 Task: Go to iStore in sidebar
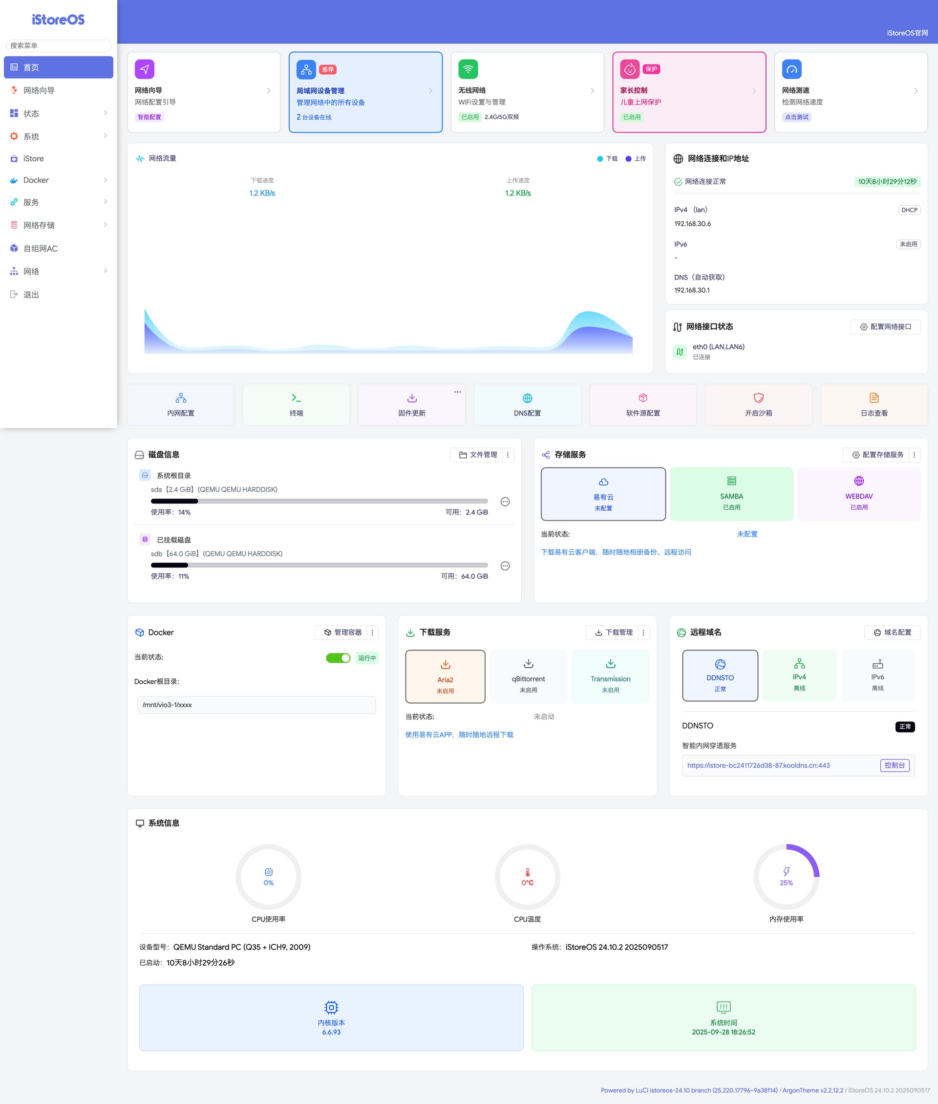pyautogui.click(x=34, y=158)
